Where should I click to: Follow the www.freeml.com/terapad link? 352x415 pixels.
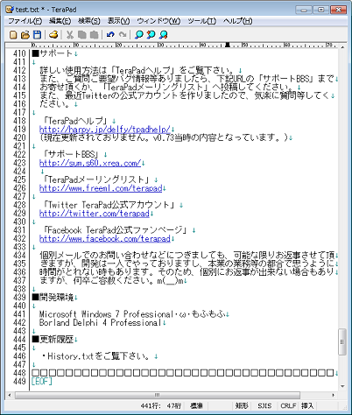tap(101, 188)
